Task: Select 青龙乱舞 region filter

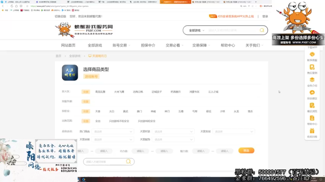Action: point(100,92)
